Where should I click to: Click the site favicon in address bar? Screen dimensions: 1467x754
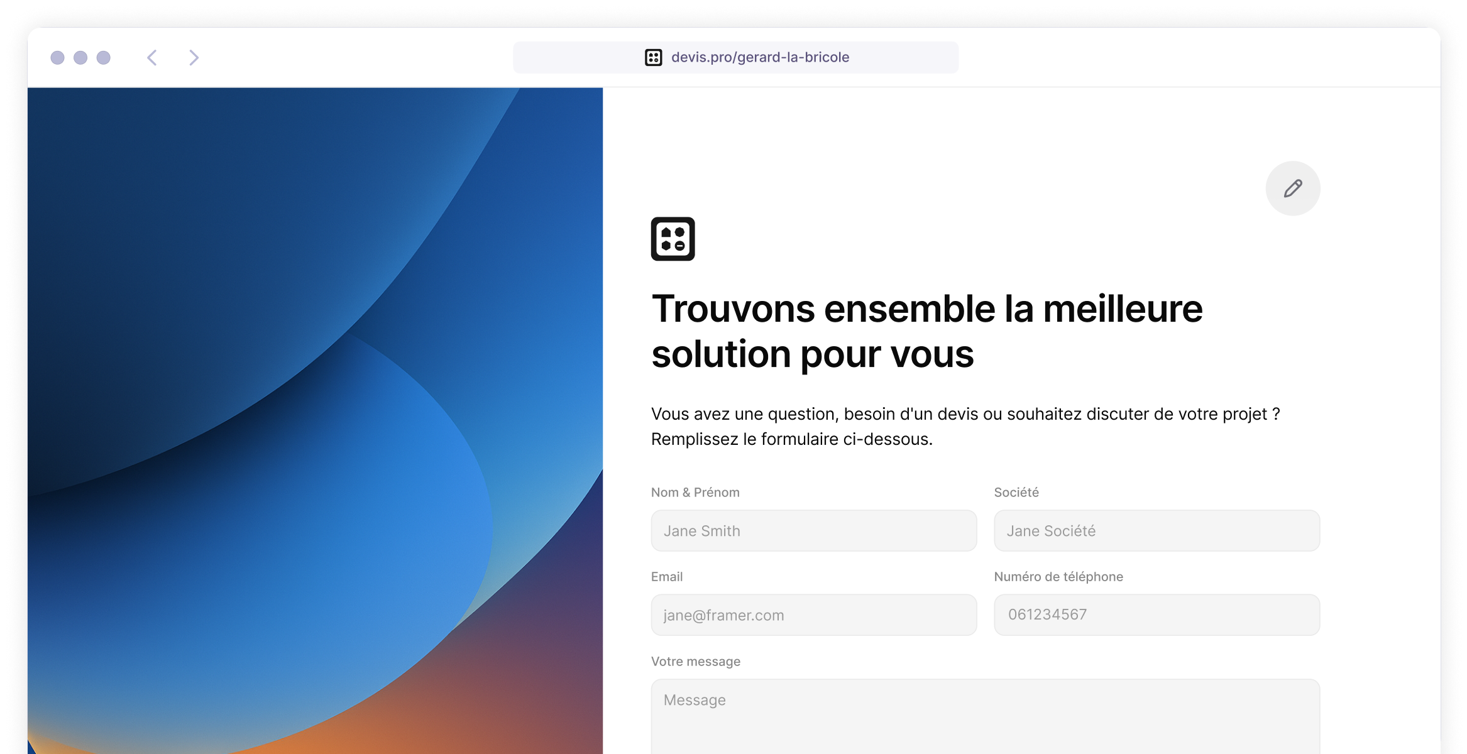point(653,57)
